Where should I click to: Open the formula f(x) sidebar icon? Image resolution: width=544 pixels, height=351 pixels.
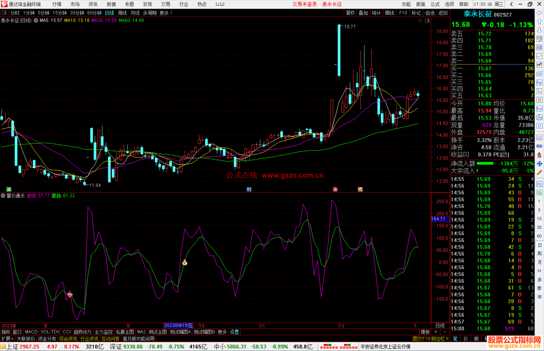pos(539,117)
